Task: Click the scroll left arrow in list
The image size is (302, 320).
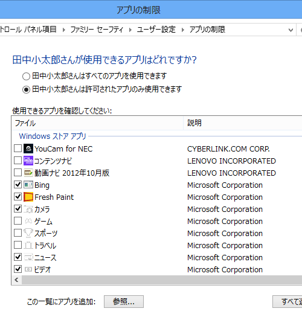Action: (x=17, y=280)
